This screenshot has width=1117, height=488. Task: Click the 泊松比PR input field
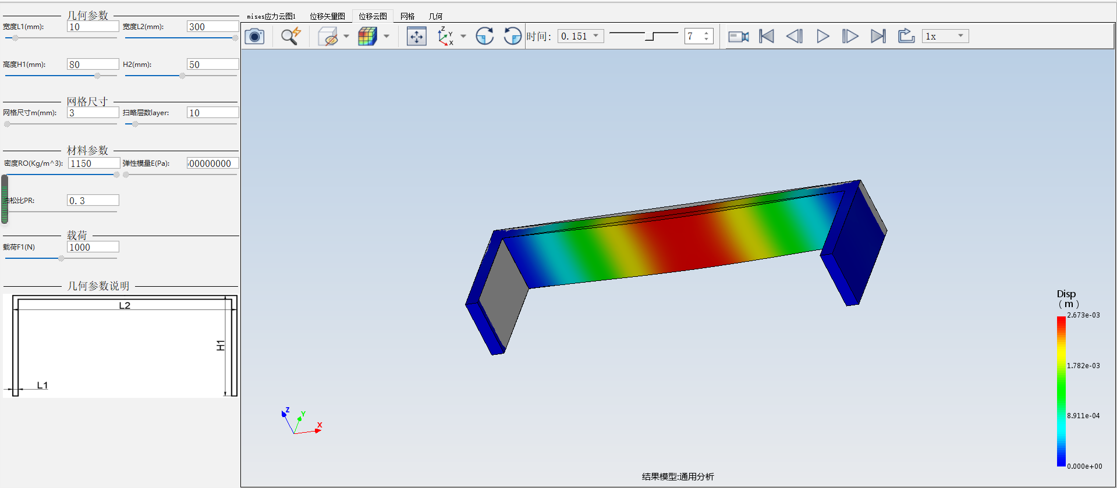[93, 201]
